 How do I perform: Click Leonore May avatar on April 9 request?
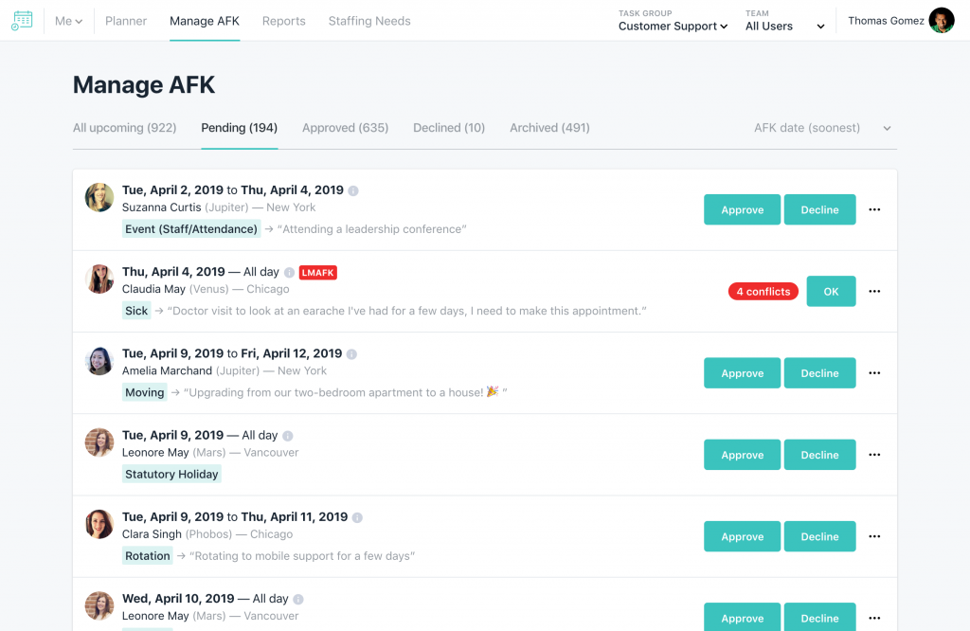point(99,442)
